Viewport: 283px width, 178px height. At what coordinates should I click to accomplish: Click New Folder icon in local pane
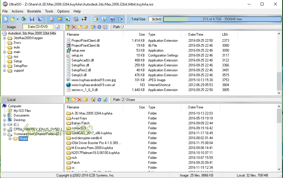pos(74,100)
